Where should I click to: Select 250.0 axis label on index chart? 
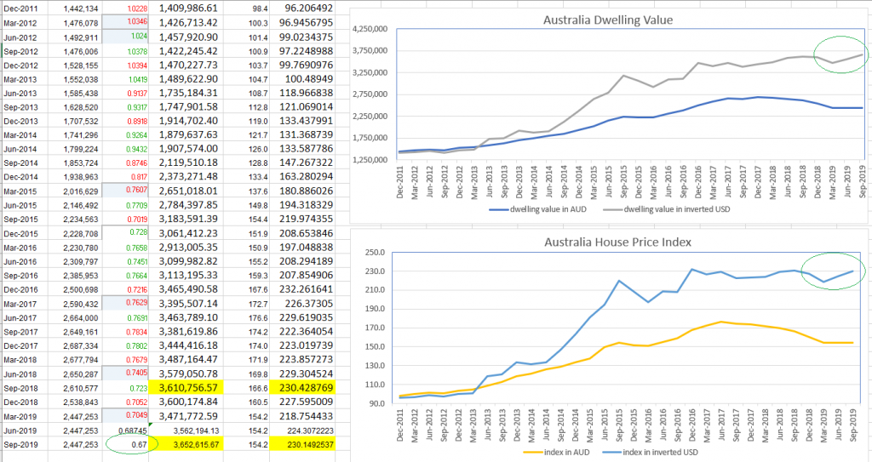click(x=375, y=253)
